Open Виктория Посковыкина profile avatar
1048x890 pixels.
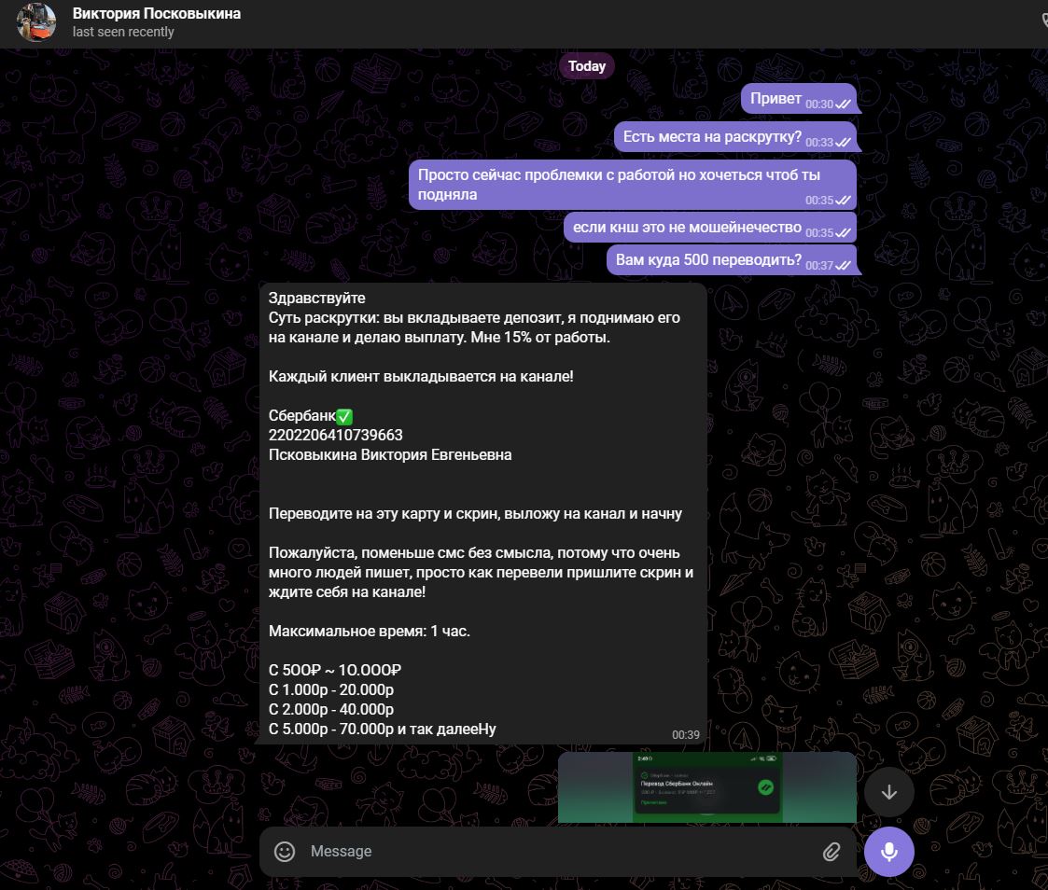point(36,22)
